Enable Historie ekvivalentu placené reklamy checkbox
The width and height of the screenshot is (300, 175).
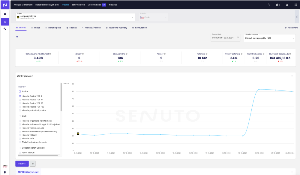[20, 132]
